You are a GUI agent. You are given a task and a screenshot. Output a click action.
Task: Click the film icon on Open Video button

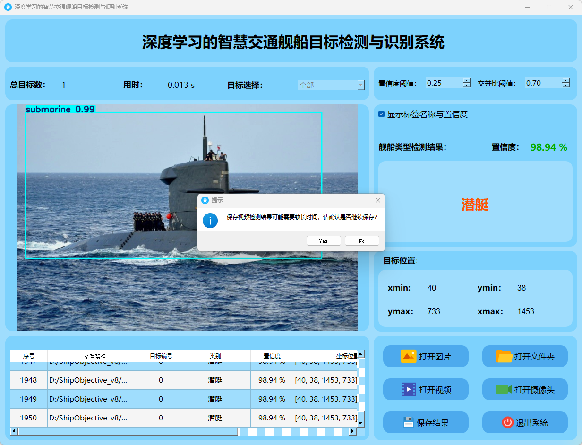click(408, 389)
